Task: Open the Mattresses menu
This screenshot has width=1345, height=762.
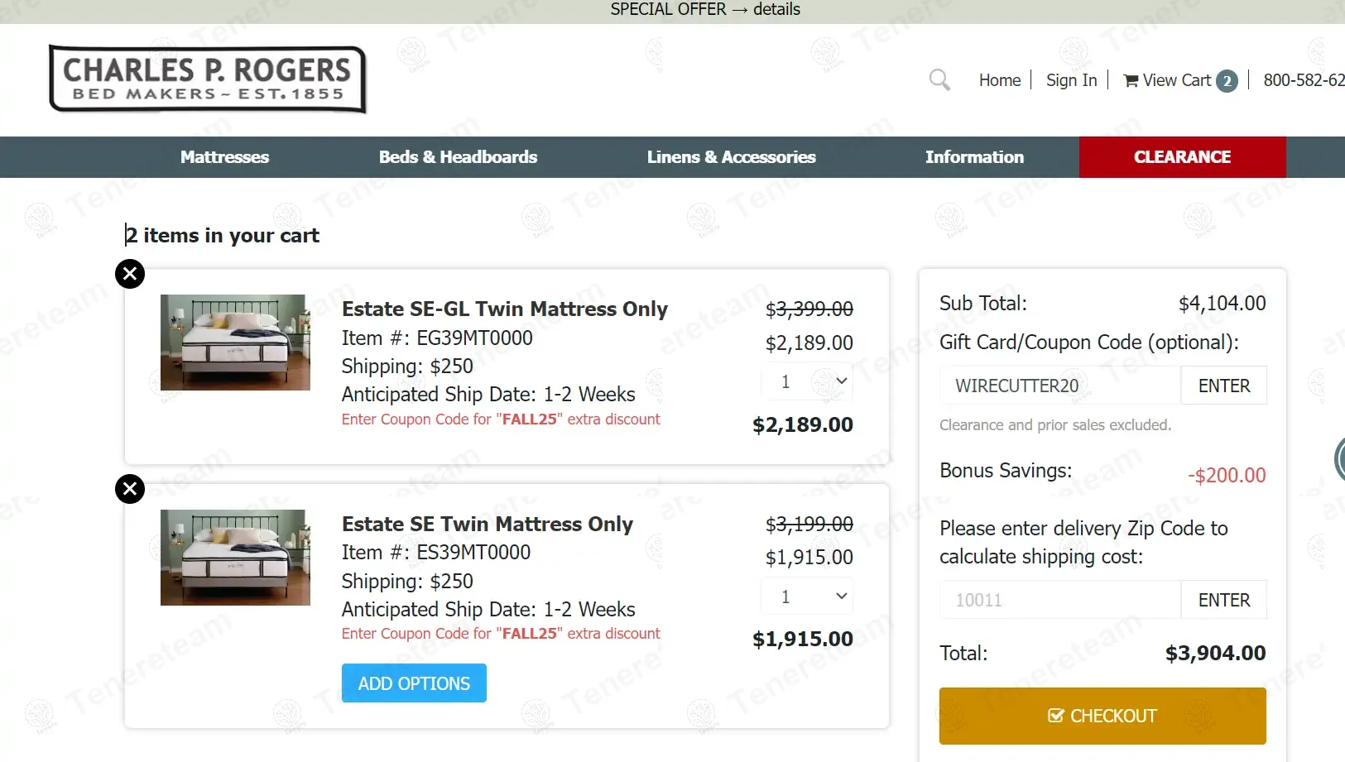Action: (x=224, y=157)
